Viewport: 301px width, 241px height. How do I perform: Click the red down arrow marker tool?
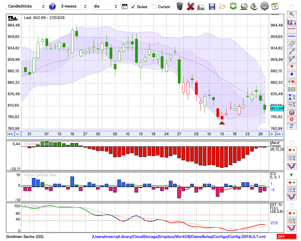(291, 66)
